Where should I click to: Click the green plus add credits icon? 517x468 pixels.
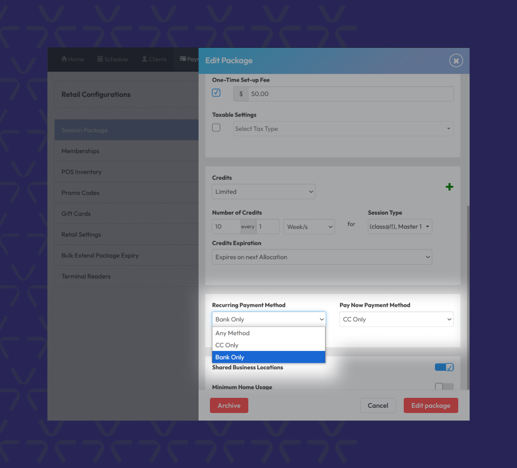tap(449, 187)
